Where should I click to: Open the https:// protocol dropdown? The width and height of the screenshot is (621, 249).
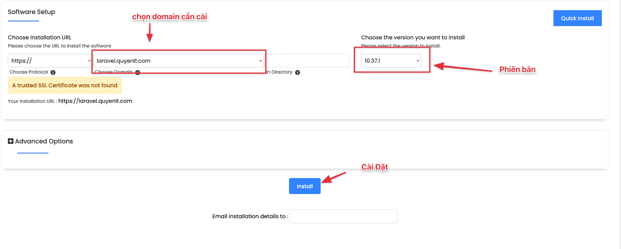coord(50,61)
